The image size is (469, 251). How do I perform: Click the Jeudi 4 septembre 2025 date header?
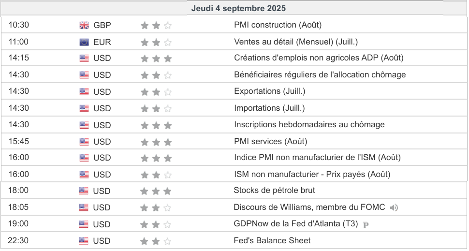click(238, 8)
